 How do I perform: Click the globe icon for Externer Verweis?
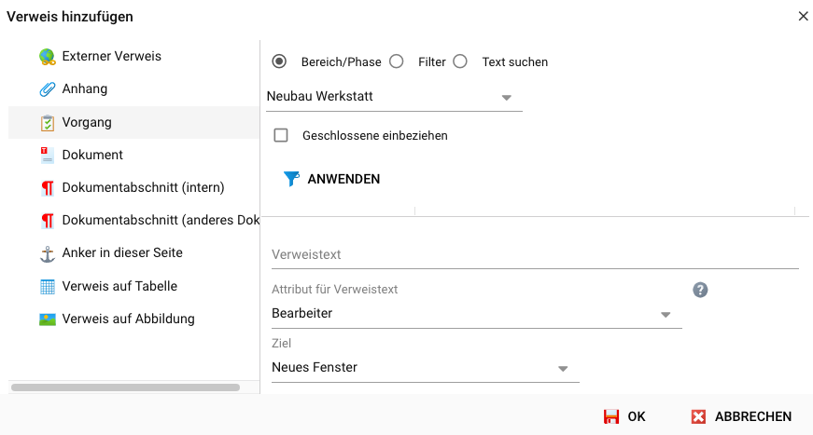pyautogui.click(x=48, y=57)
